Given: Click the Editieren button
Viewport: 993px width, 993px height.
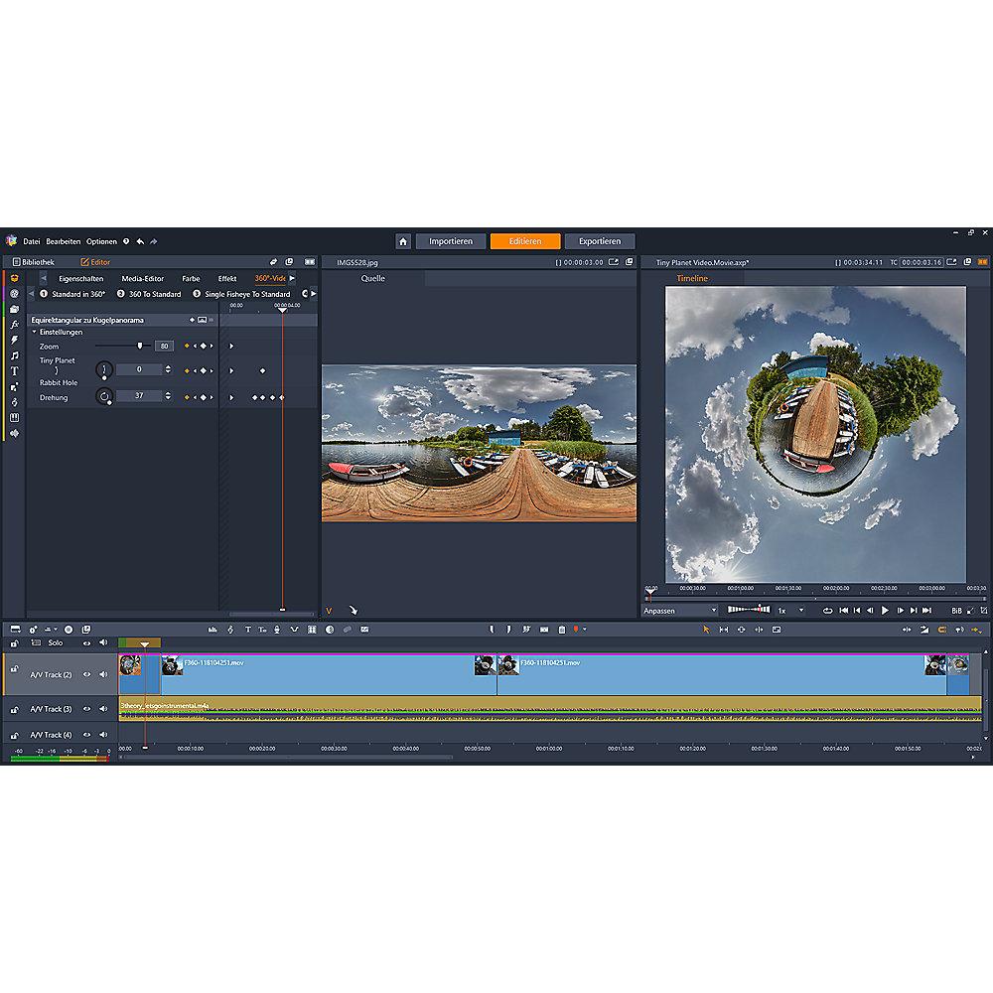Looking at the screenshot, I should coord(525,241).
